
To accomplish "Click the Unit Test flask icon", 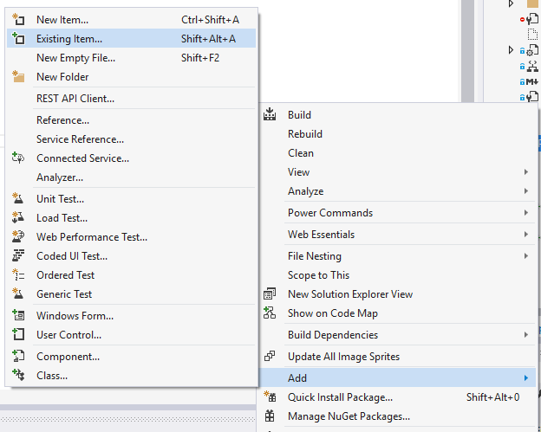I will coord(18,199).
